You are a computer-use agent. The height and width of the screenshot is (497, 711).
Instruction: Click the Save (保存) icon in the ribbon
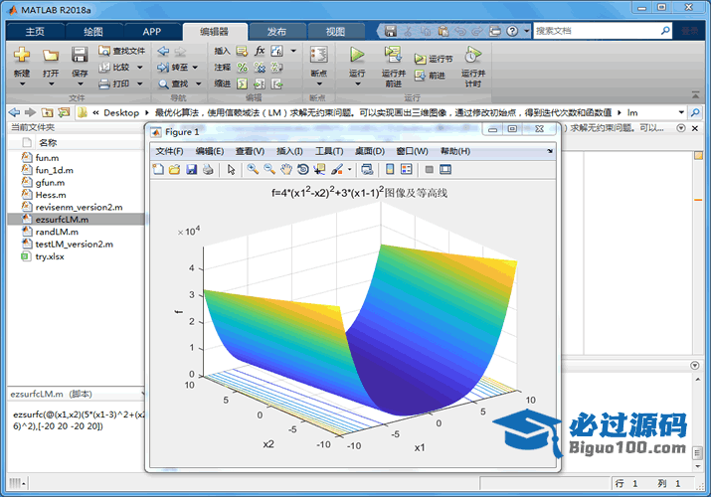coord(80,56)
